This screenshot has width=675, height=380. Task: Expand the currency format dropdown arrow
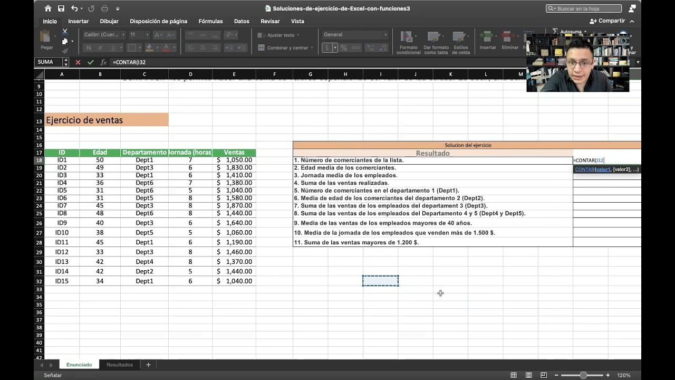click(x=335, y=48)
